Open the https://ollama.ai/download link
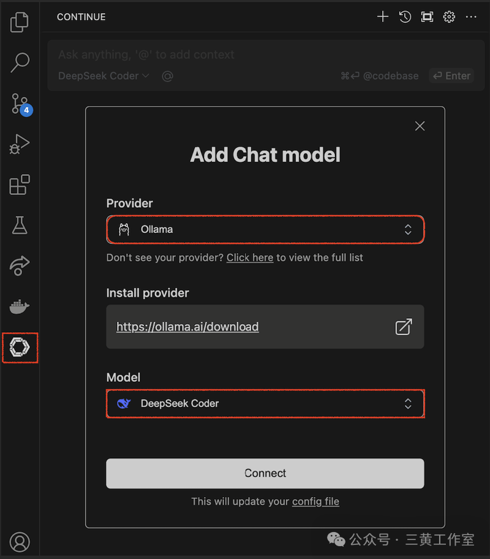Screen dimensions: 490x559 187,327
